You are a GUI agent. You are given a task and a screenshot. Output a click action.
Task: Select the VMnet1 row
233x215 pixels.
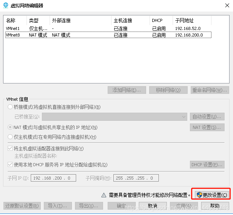coord(108,28)
